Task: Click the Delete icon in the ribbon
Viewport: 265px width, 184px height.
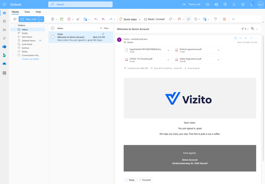Action: (x=52, y=19)
